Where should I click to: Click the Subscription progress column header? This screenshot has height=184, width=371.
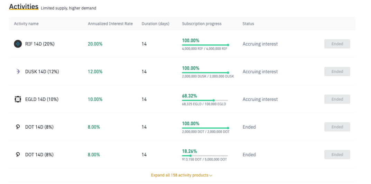click(x=202, y=24)
